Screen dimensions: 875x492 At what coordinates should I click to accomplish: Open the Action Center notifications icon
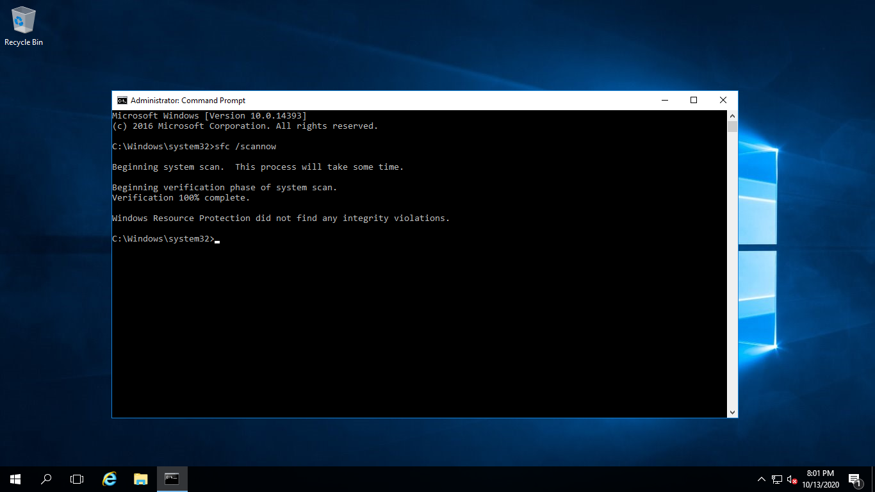point(855,479)
